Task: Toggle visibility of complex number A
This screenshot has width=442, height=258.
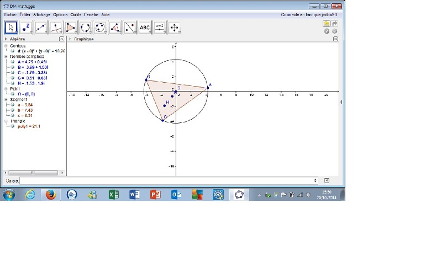Action: 12,62
